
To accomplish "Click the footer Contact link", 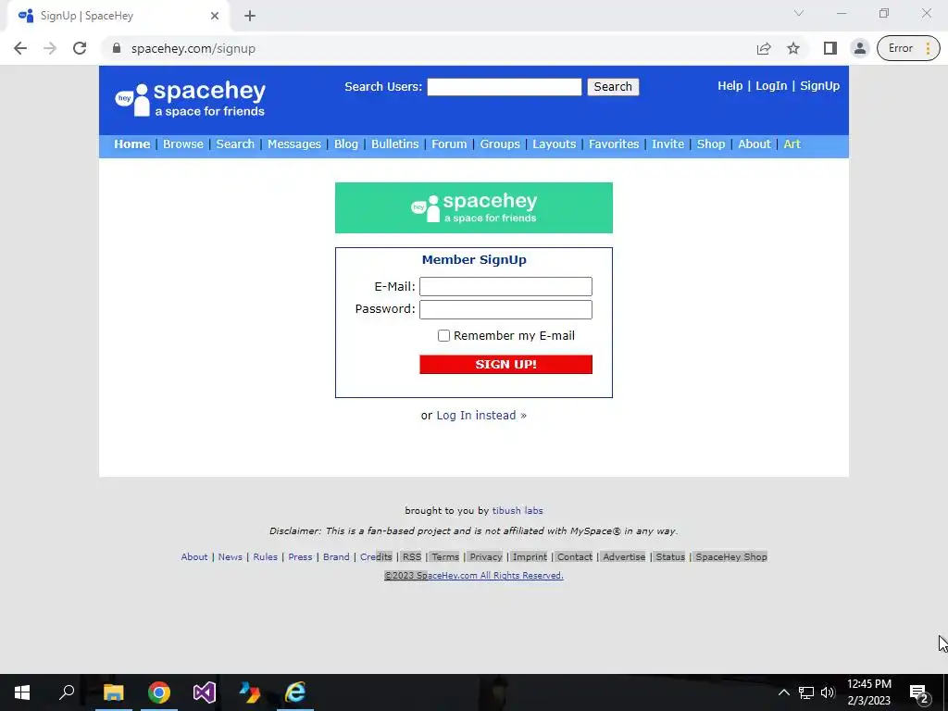I will [574, 556].
